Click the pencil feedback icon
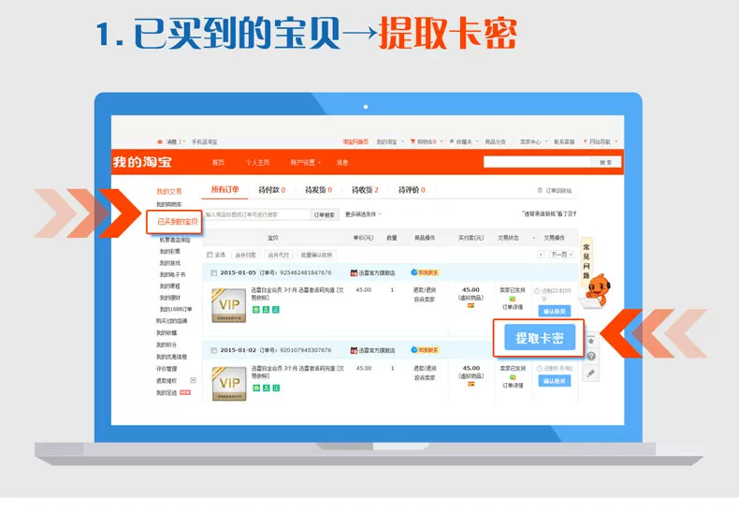Viewport: 739px width, 513px height. pos(591,374)
